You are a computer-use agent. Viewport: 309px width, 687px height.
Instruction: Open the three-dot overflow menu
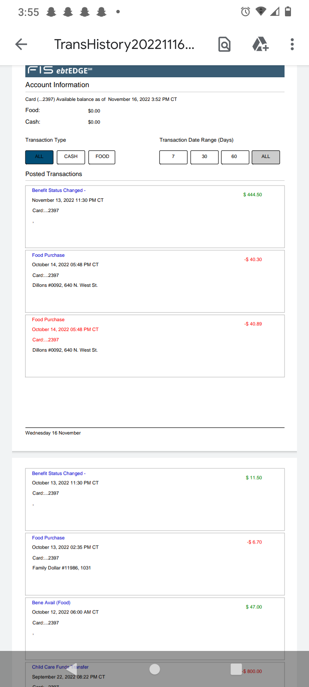coord(292,44)
